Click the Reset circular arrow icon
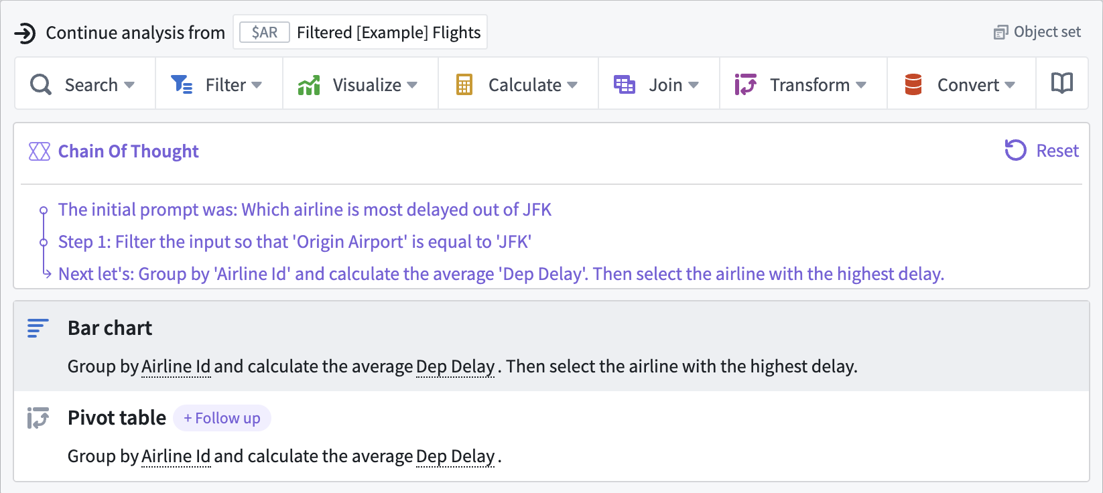The width and height of the screenshot is (1103, 493). 1015,150
